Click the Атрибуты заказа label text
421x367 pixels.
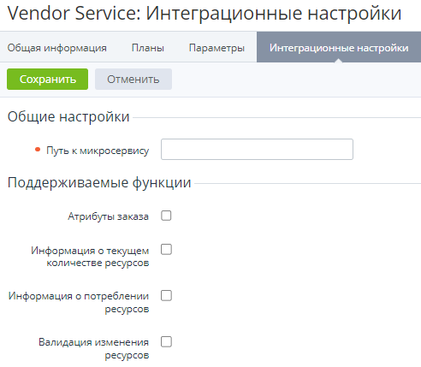tap(108, 216)
